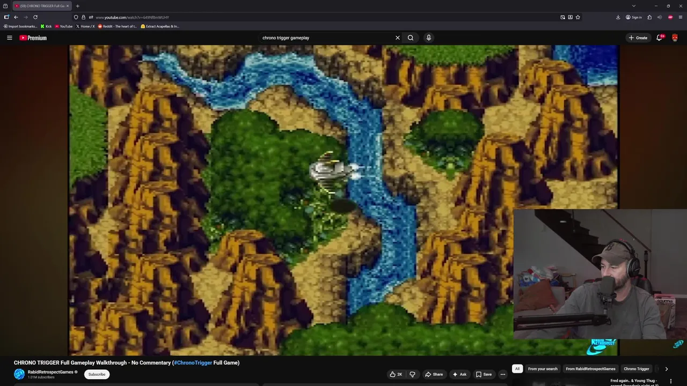Open the browser application menu
The height and width of the screenshot is (386, 687).
(x=680, y=17)
